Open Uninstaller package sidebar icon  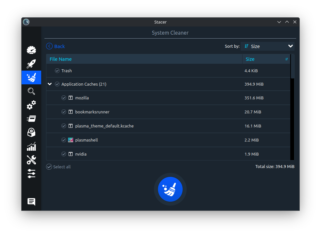31,132
